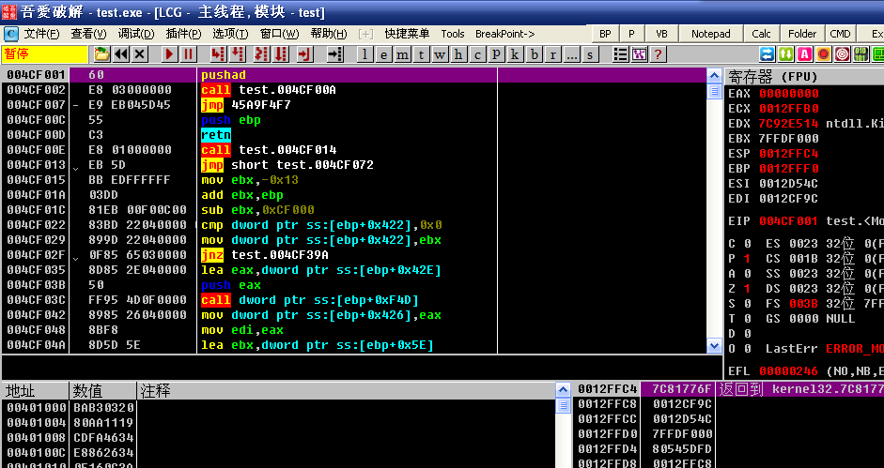Open Breakpoints window with b button
Image resolution: width=884 pixels, height=468 pixels.
coord(535,54)
